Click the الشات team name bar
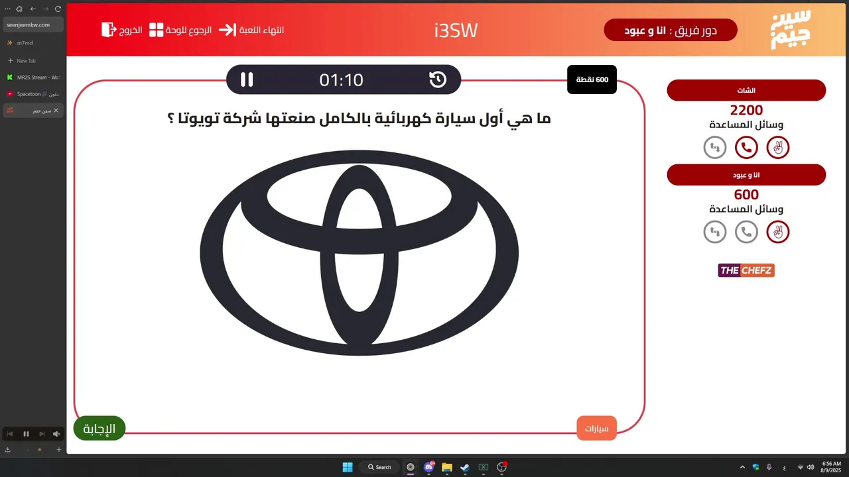Screen dimensions: 849x477 (746, 90)
